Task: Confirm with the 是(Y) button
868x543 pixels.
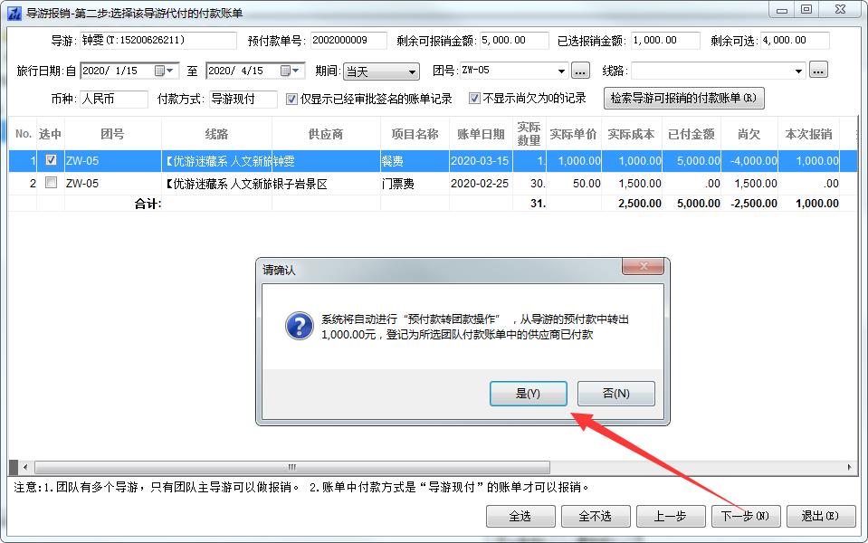Action: tap(528, 394)
